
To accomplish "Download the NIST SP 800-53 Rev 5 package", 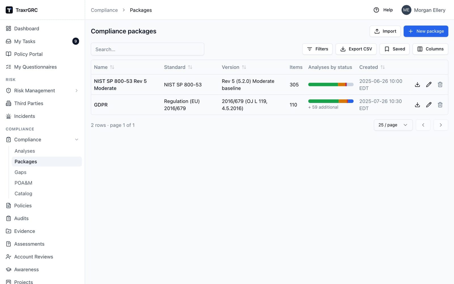I will click(417, 85).
